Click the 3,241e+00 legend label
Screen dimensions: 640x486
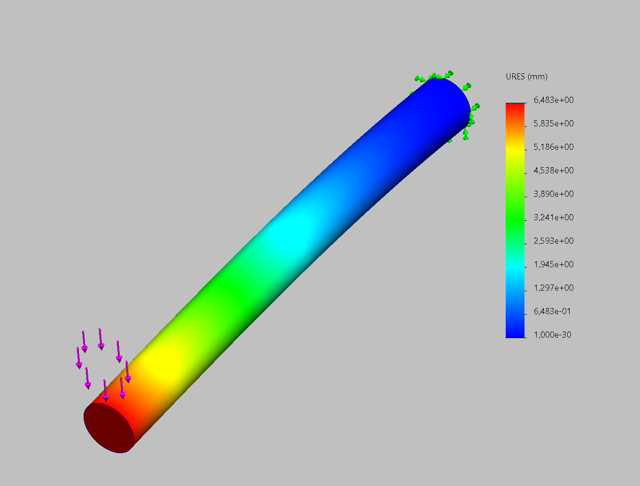[x=554, y=217]
